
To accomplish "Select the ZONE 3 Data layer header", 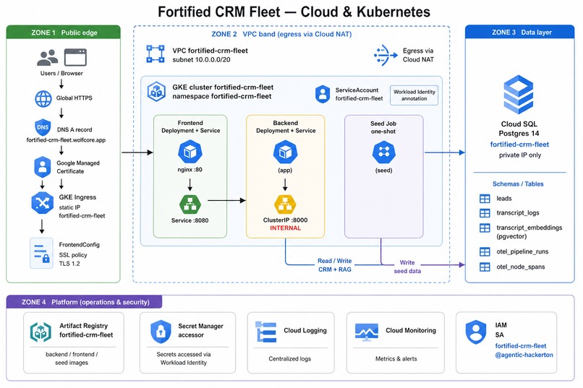I will (x=520, y=32).
